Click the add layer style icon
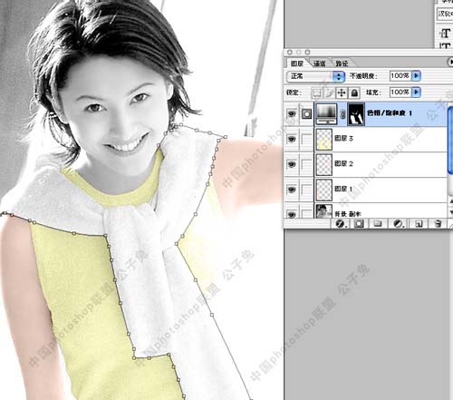Viewport: 453px width, 400px height. tap(342, 224)
